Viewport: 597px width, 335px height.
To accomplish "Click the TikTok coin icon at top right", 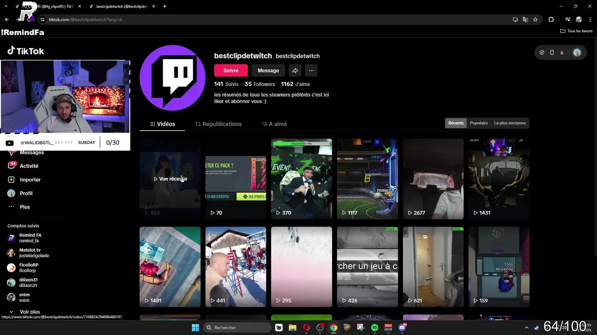I will (x=541, y=53).
